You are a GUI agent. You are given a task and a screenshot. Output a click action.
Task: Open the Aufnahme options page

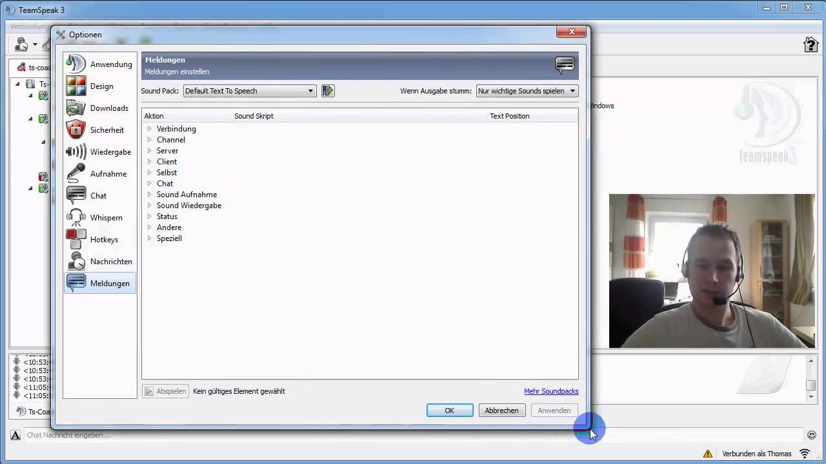point(100,173)
